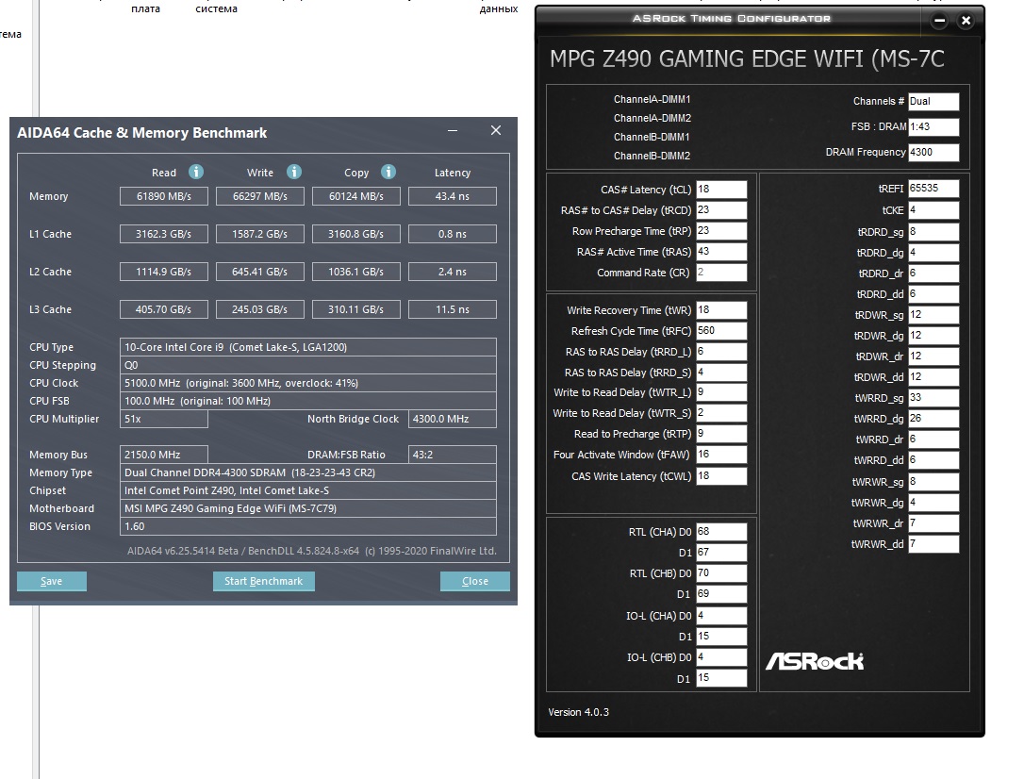Click the ASRock logo
The image size is (1024, 779).
[815, 661]
